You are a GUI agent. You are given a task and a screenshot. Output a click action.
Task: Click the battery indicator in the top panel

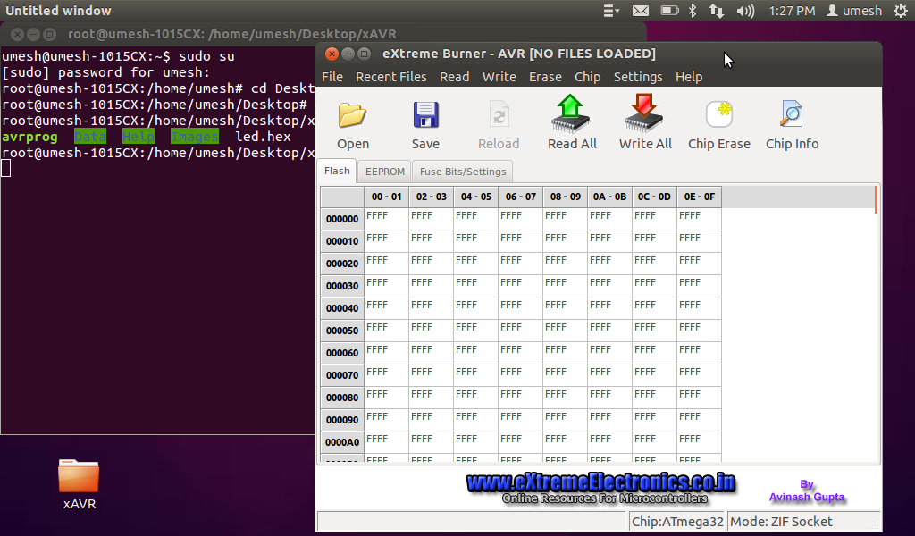click(669, 11)
